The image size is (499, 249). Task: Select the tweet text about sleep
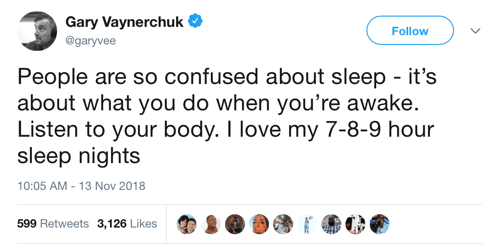tap(227, 117)
